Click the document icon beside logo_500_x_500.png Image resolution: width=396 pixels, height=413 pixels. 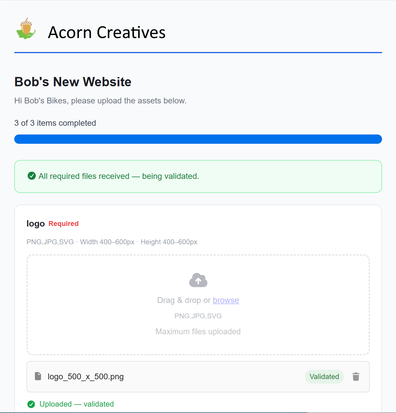point(38,376)
